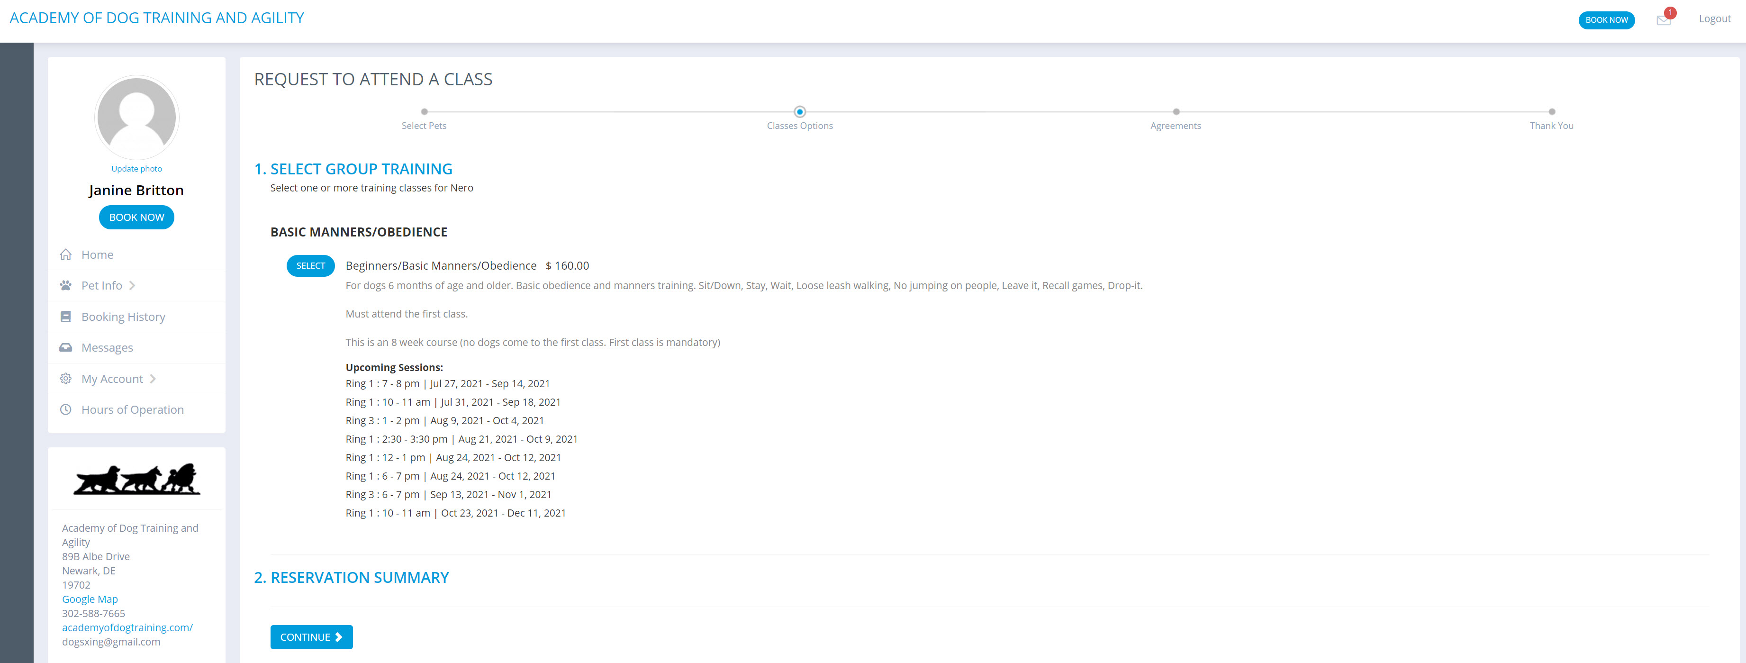Screen dimensions: 1746x663
Task: Click the Select Pets step marker
Action: coord(425,112)
